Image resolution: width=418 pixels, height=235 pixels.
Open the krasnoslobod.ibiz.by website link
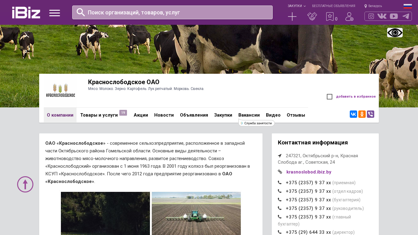(309, 172)
